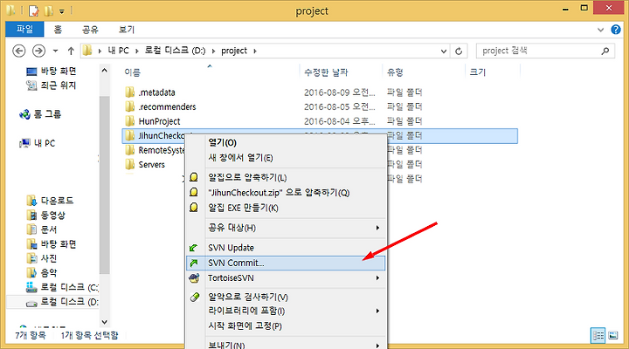Screen dimensions: 629x349
Task: Refresh the project folder view
Action: point(459,51)
